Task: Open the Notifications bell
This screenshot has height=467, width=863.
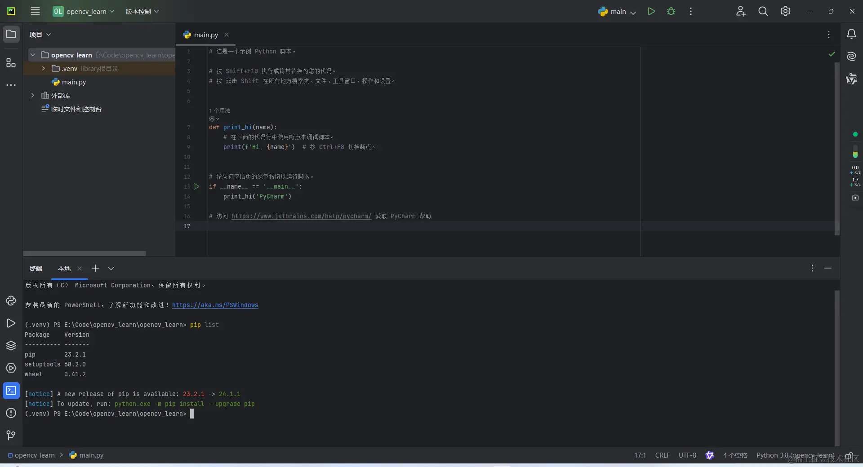Action: (851, 34)
